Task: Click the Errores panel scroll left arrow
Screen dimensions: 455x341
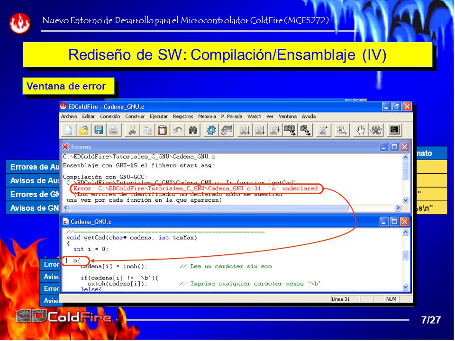Action: [x=66, y=208]
